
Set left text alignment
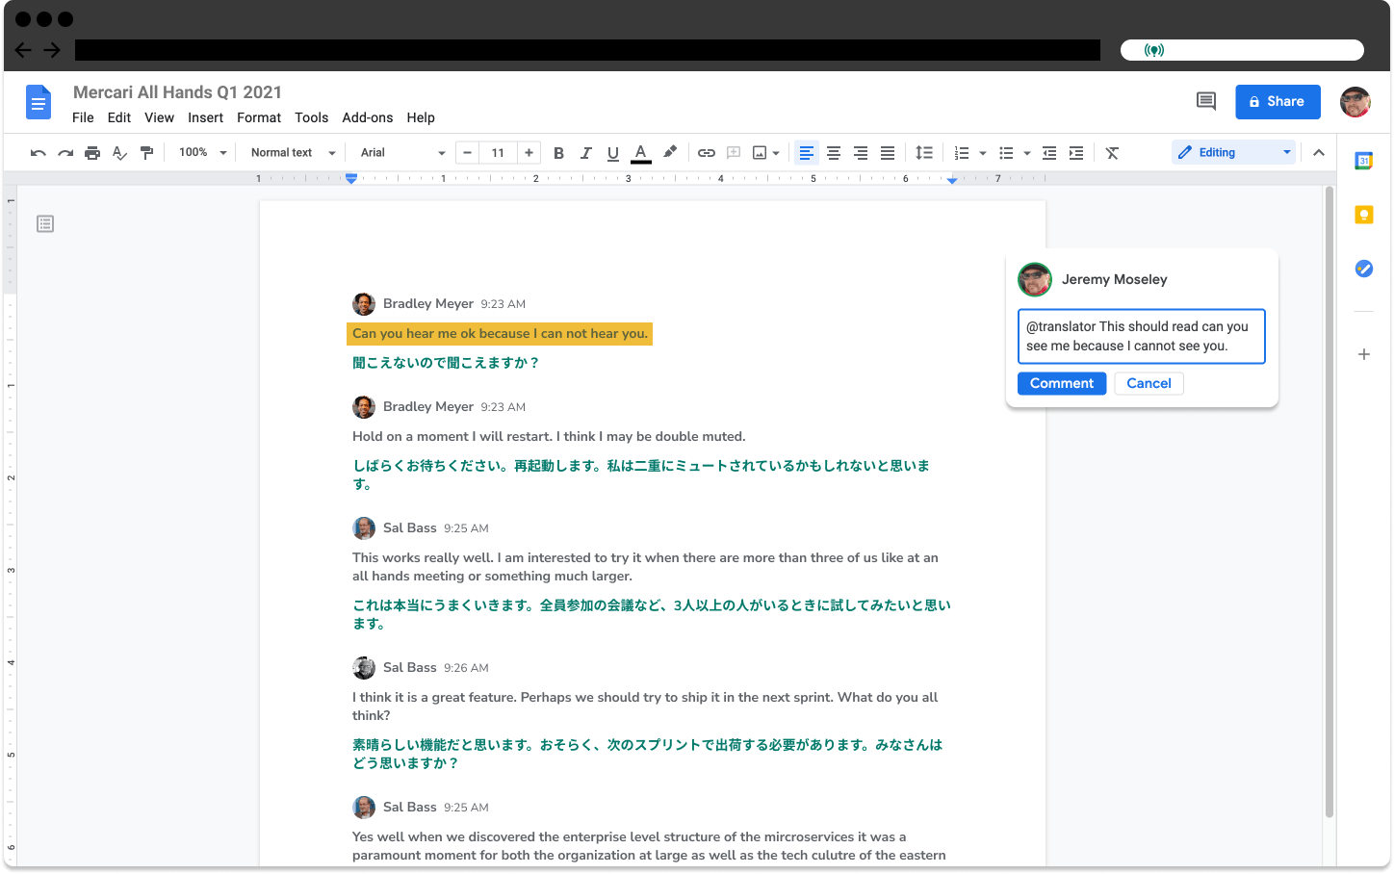[x=807, y=153]
